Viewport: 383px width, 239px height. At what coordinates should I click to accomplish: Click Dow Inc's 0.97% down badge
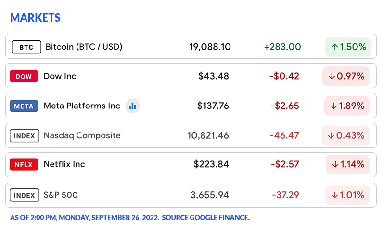click(346, 76)
